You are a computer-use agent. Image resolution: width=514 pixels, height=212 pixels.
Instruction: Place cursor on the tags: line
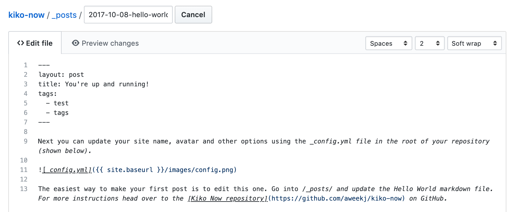48,94
